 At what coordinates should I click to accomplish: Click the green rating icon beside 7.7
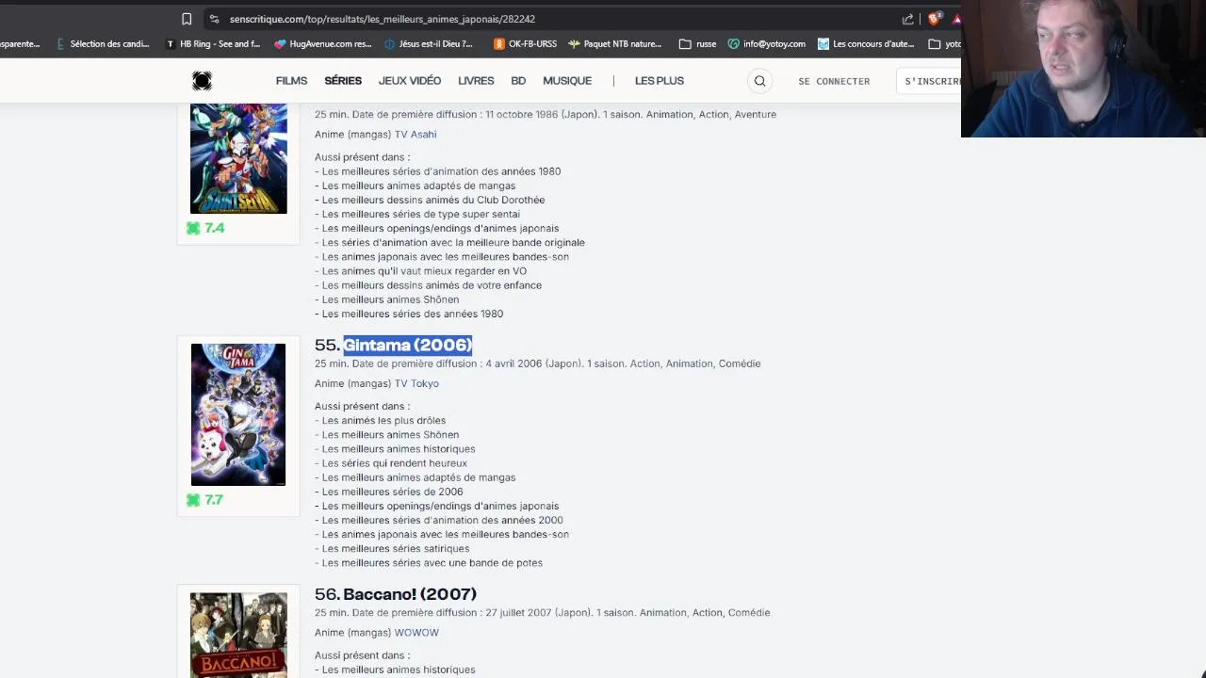[193, 500]
